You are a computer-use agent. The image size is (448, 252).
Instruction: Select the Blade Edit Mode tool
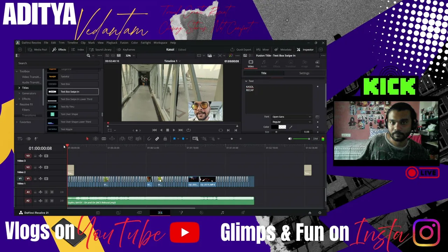pyautogui.click(x=104, y=139)
